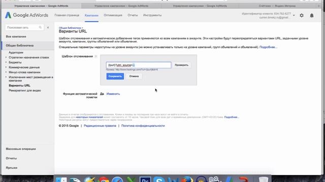The image size is (325, 182).
Task: Open Редакционные правила footer link
Action: pos(100,126)
